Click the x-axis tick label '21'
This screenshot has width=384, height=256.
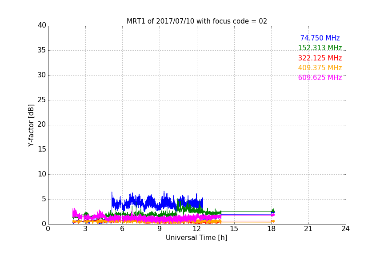308,229
